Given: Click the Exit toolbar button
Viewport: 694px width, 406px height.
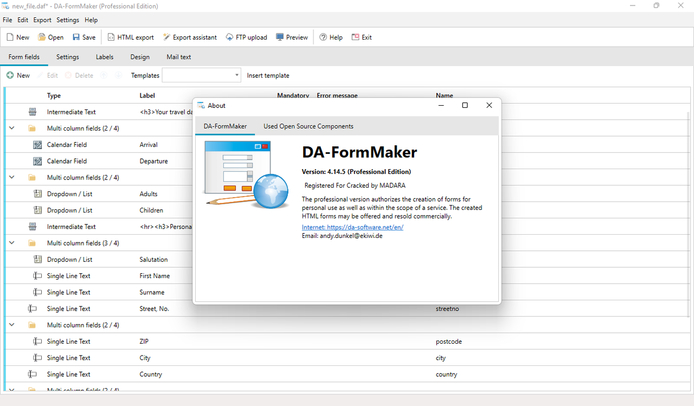Looking at the screenshot, I should 362,37.
